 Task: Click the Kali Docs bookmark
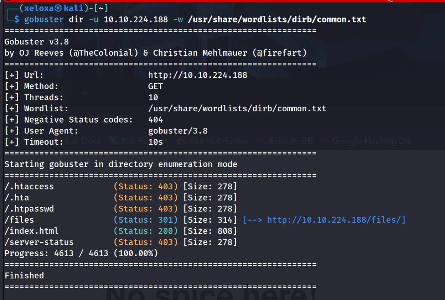tap(83, 141)
